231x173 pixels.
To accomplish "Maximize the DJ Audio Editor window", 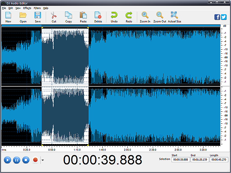I will 217,2.
